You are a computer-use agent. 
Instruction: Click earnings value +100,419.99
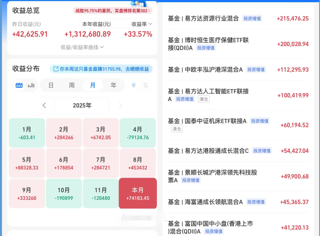click(x=293, y=95)
